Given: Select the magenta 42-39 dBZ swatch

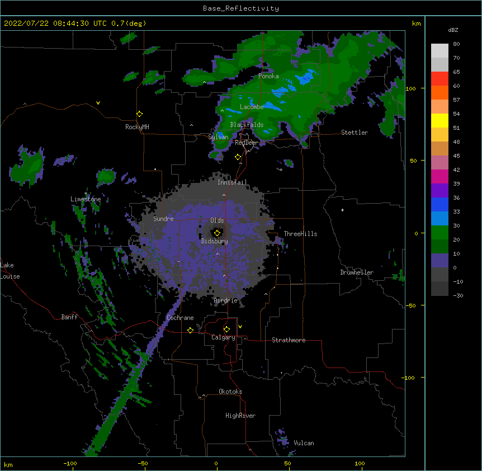Looking at the screenshot, I should (x=440, y=176).
